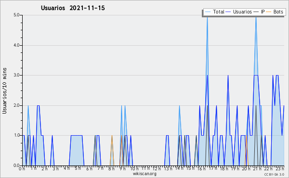Click the IP legend entry
Viewport: 289px width, 178px height.
(x=259, y=12)
